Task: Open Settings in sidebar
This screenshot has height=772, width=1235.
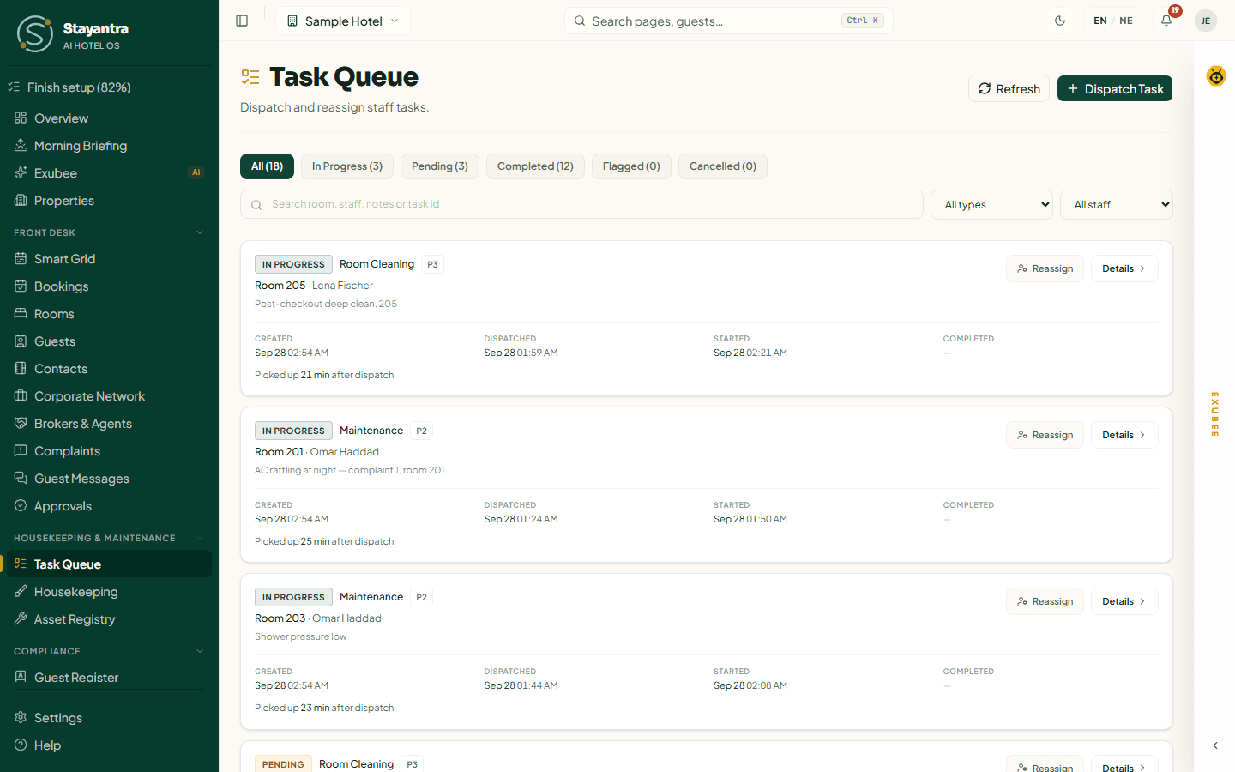Action: (109, 718)
